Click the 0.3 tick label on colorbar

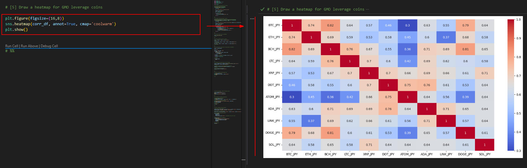point(518,151)
